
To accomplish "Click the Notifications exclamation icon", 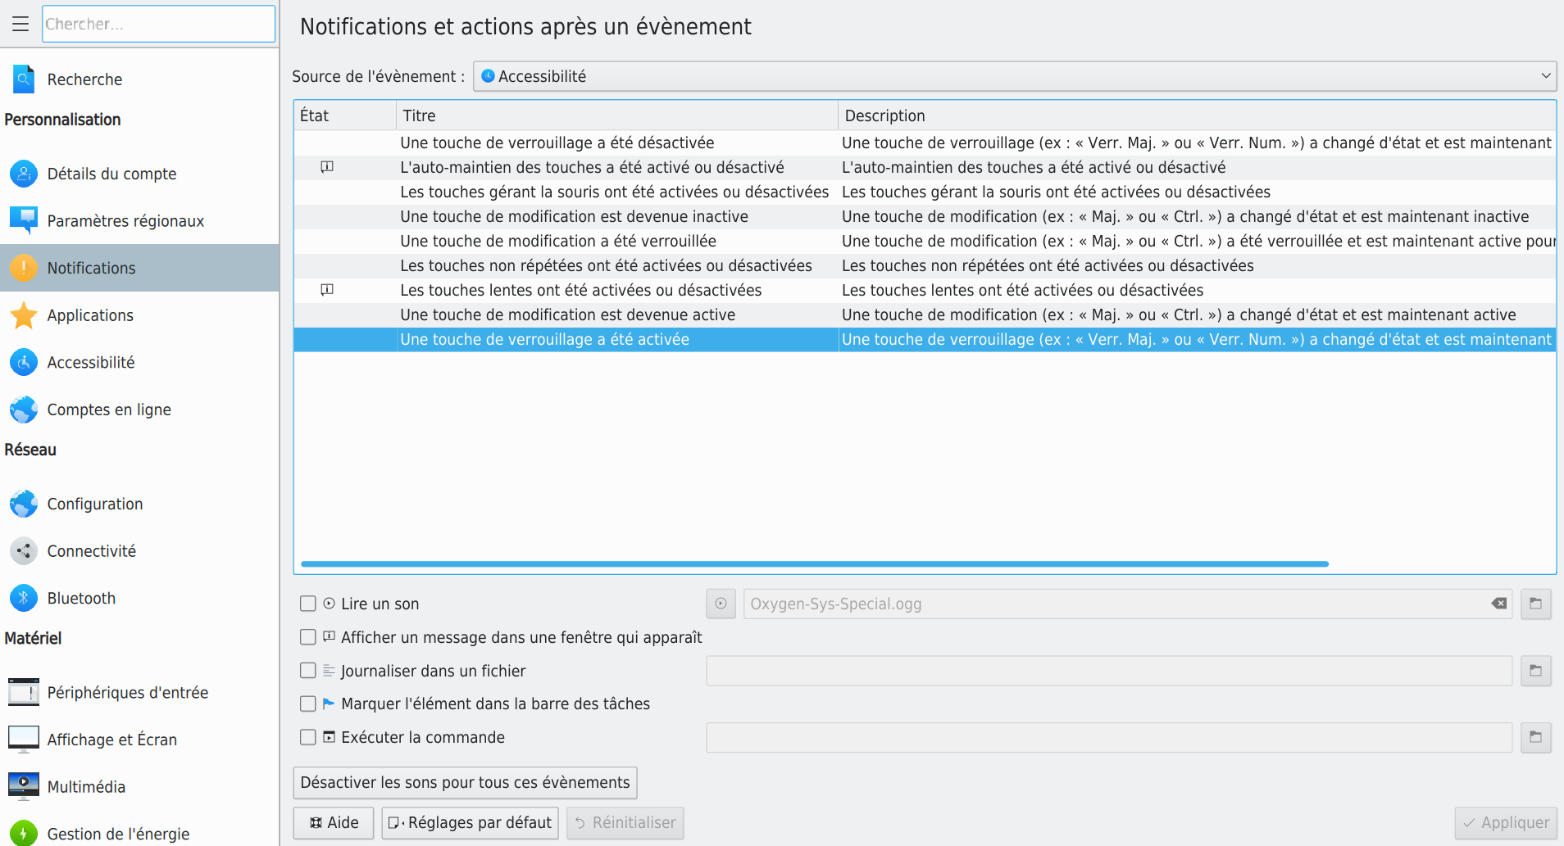I will tap(24, 268).
